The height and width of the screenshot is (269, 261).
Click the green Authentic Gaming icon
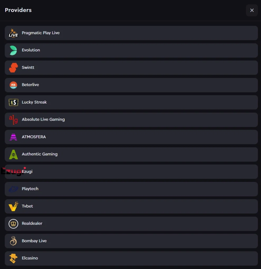[x=13, y=154]
